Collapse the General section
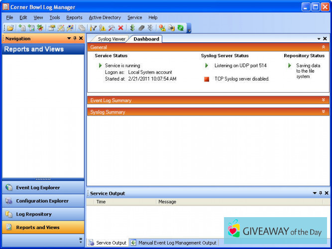The image size is (332, 249). coord(324,47)
